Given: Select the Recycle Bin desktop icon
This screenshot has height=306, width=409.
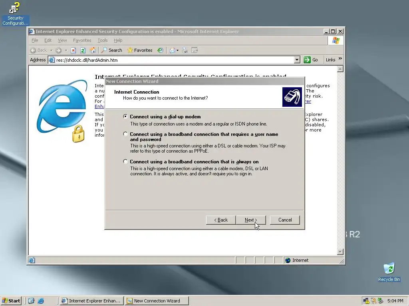Looking at the screenshot, I should (389, 272).
